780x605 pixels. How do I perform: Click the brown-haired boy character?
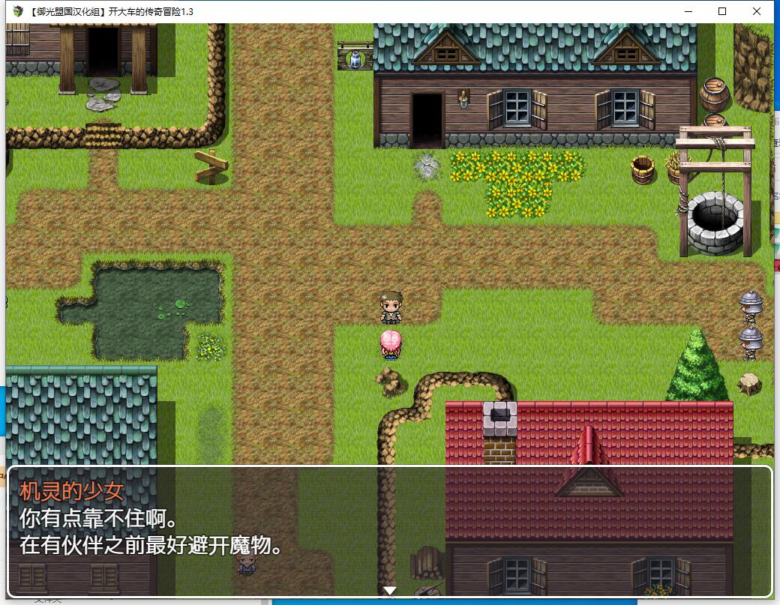point(391,307)
